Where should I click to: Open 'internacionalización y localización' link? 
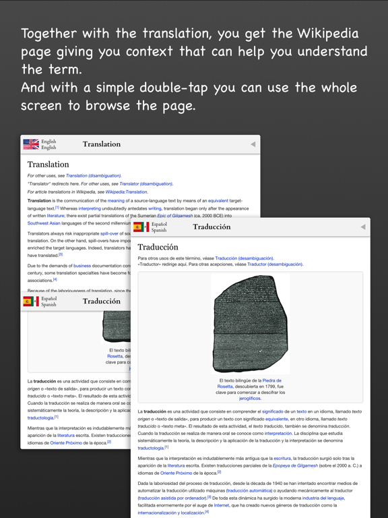(170, 513)
